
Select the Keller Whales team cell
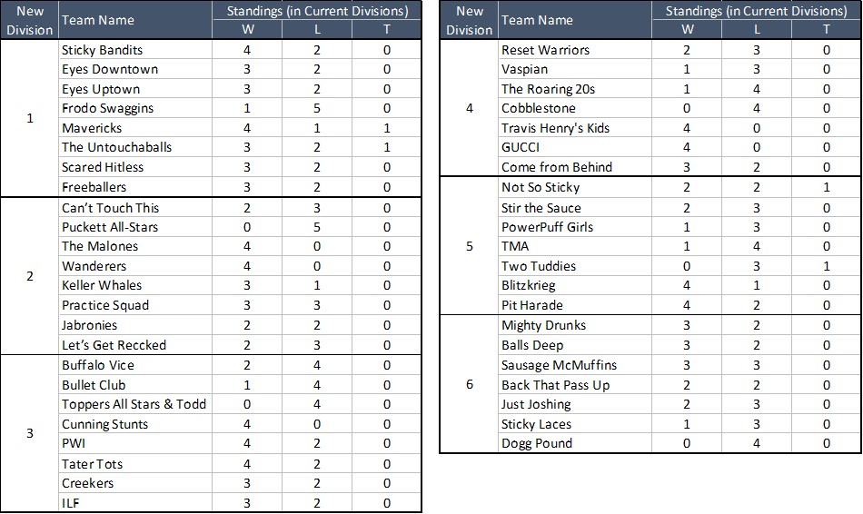pyautogui.click(x=102, y=285)
